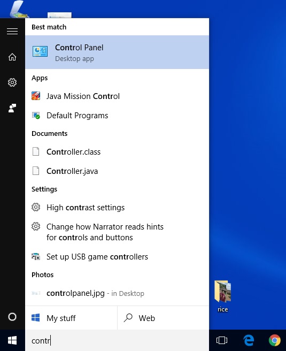Screen dimensions: 286x351
Task: Open the Control Panel best match
Action: pos(117,52)
